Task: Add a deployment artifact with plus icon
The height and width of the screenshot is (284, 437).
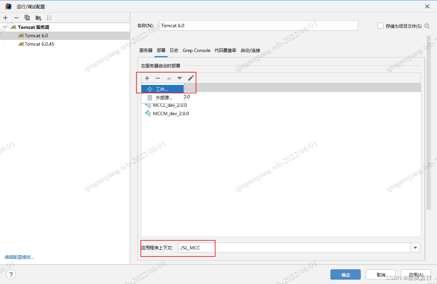Action: click(x=147, y=78)
